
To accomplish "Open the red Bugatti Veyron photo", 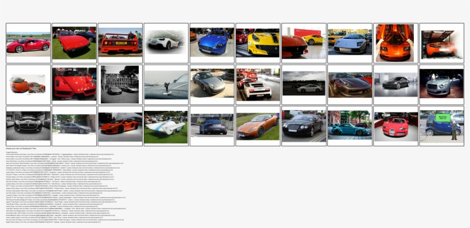I will (395, 126).
